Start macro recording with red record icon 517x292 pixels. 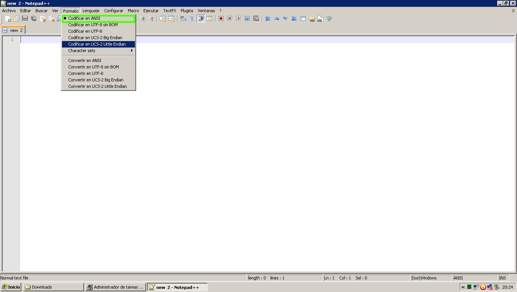(221, 19)
